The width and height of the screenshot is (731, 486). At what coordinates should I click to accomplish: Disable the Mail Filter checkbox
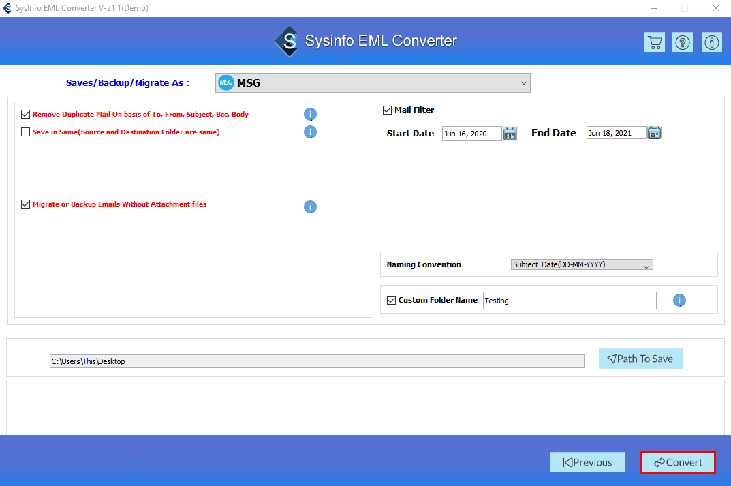(386, 110)
